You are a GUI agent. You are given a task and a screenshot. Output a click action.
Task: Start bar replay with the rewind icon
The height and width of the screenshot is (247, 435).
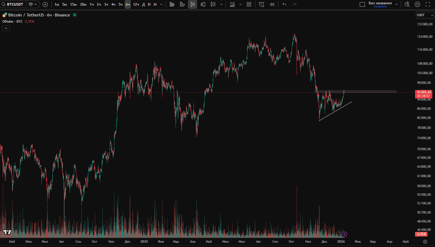(x=272, y=4)
